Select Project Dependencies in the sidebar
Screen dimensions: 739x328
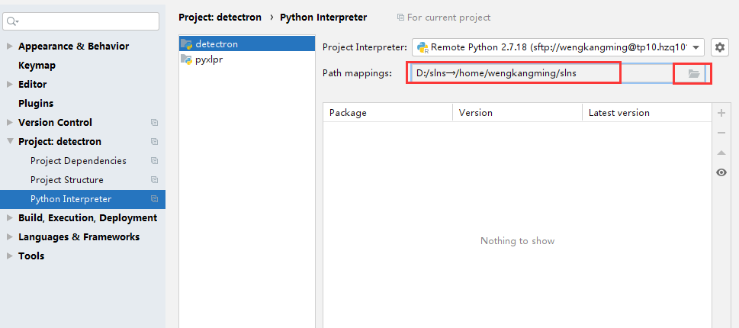point(79,161)
